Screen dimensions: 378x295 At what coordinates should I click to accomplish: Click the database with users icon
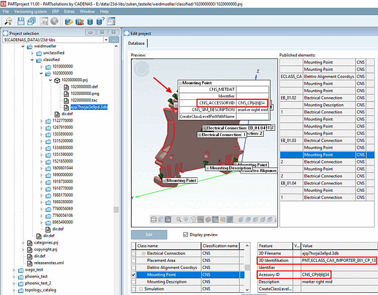80,21
